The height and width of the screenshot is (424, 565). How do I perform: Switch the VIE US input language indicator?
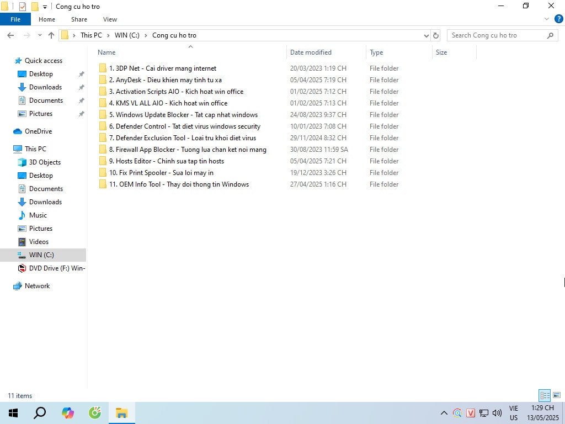[514, 413]
